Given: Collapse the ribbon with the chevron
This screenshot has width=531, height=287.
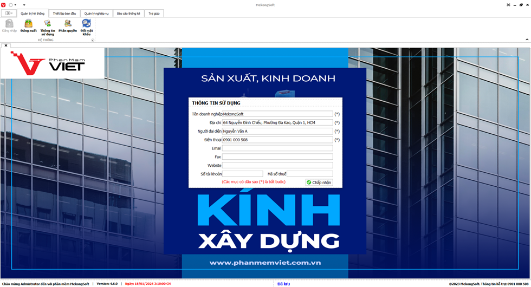Looking at the screenshot, I should click(x=527, y=40).
